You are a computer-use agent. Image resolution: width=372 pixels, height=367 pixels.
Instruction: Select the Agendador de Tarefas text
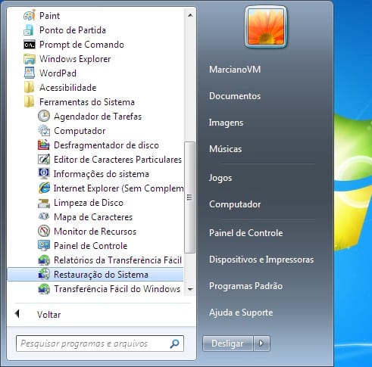[98, 117]
